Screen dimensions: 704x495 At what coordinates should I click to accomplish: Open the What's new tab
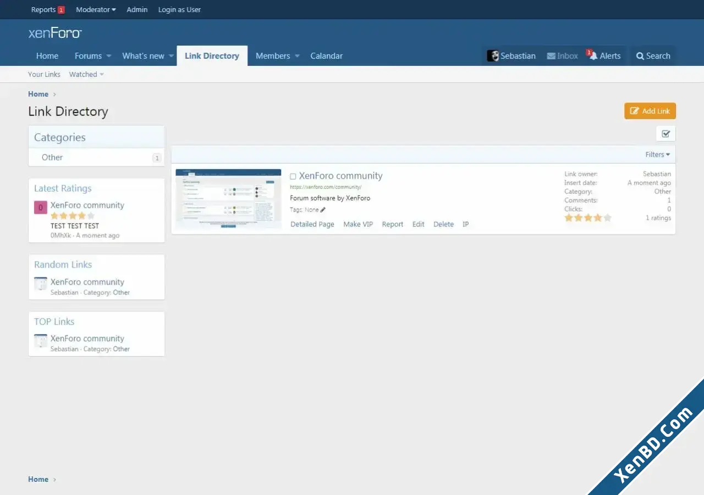click(x=143, y=55)
